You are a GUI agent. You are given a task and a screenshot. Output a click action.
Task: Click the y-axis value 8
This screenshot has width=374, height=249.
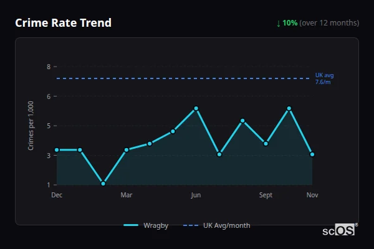point(49,67)
